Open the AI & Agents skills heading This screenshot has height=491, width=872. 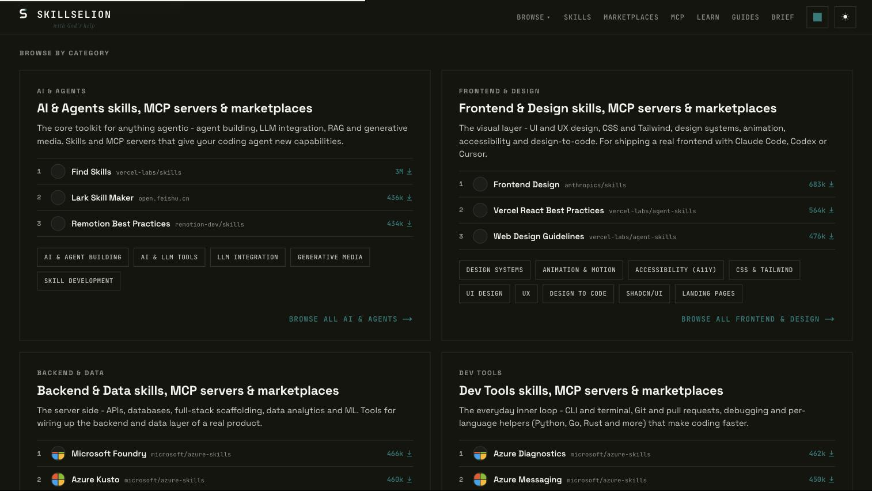click(175, 108)
